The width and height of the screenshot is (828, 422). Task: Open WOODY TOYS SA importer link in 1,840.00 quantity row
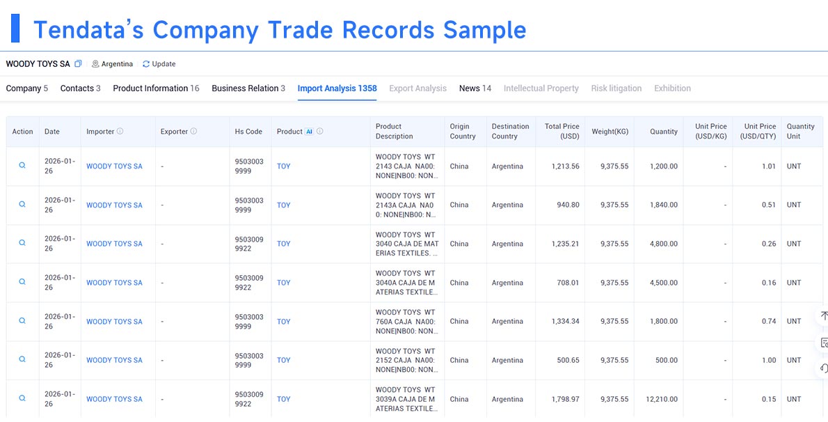pyautogui.click(x=115, y=205)
